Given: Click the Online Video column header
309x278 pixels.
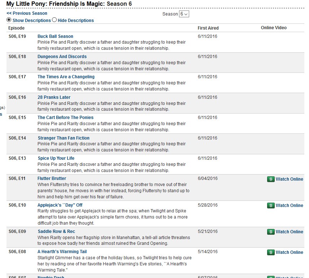Looking at the screenshot, I should [274, 28].
